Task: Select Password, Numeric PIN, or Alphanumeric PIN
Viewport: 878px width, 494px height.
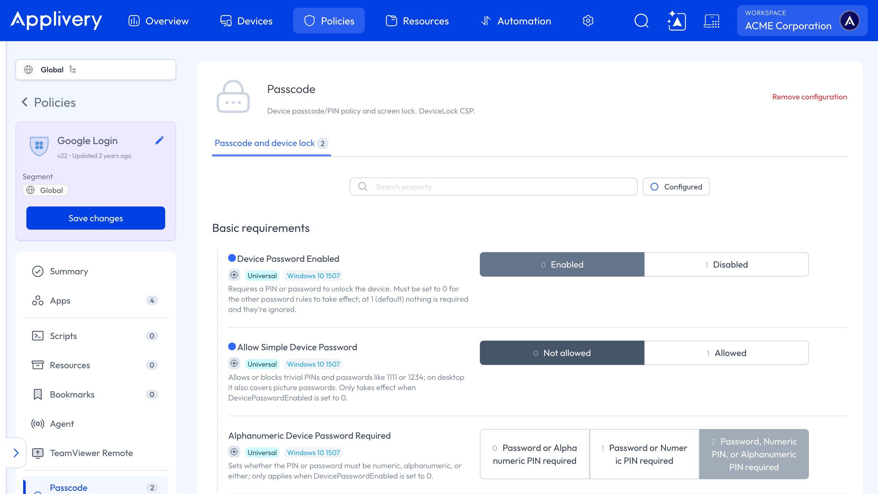Action: coord(754,454)
